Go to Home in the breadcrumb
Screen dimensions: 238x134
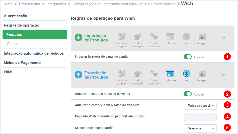click(x=7, y=4)
